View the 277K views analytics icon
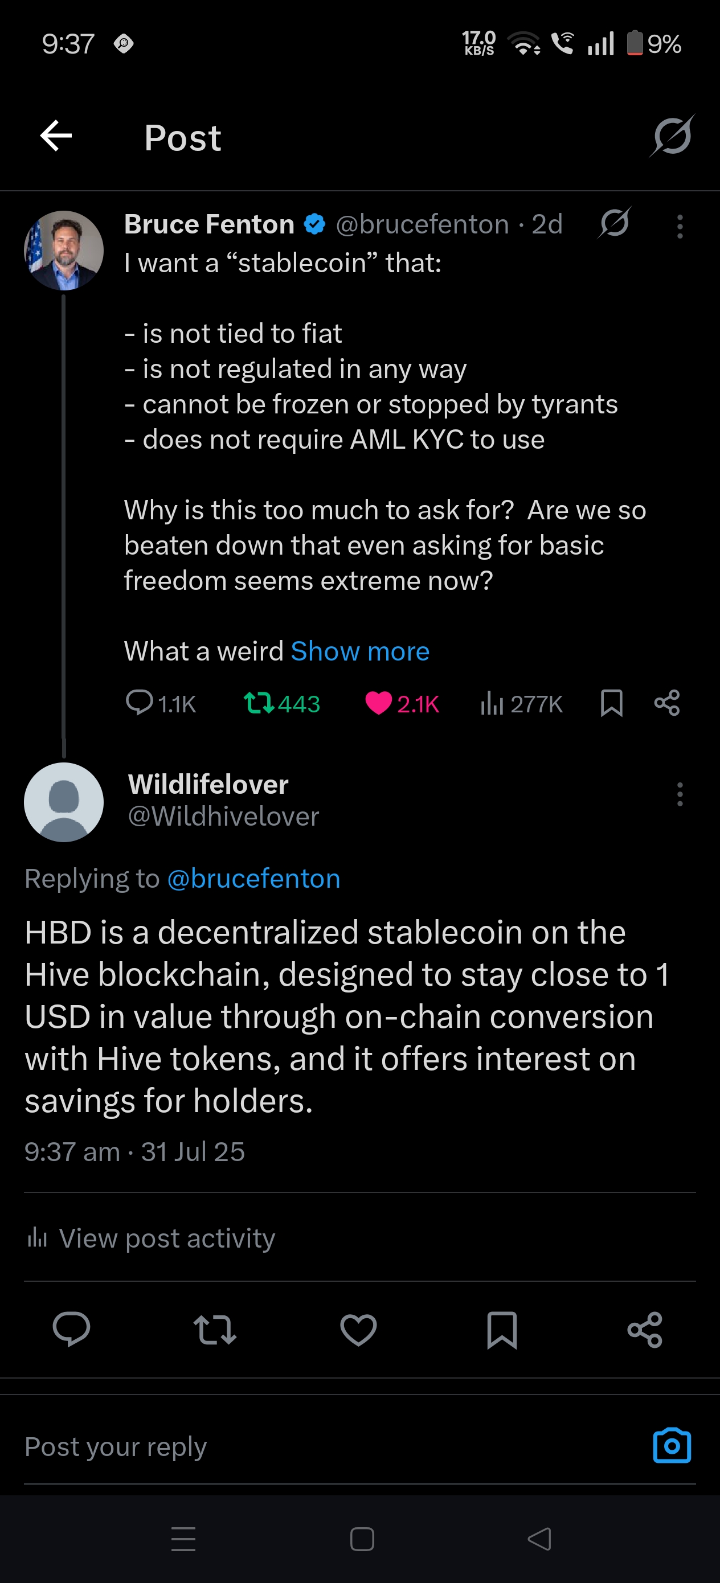This screenshot has width=720, height=1583. [492, 703]
